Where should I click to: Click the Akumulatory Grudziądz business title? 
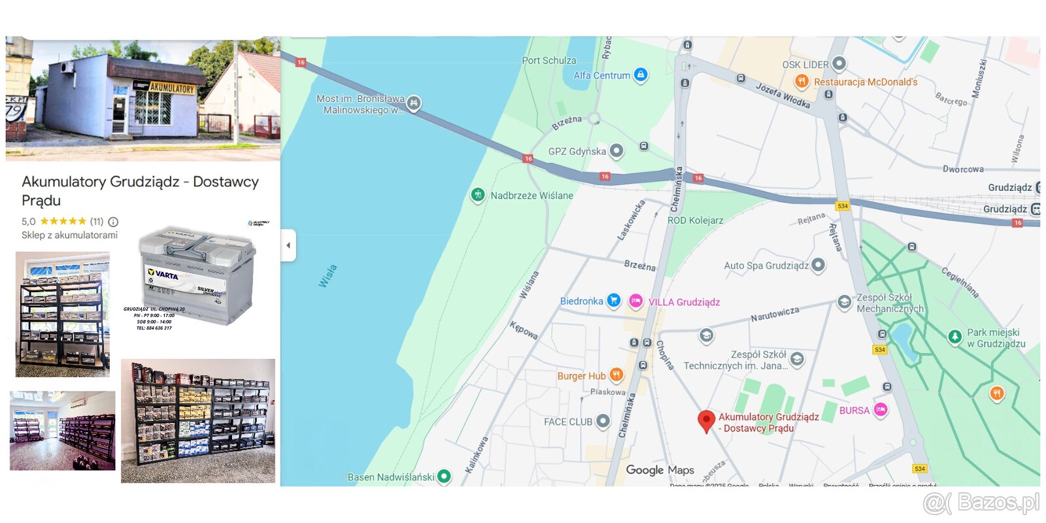pyautogui.click(x=140, y=190)
